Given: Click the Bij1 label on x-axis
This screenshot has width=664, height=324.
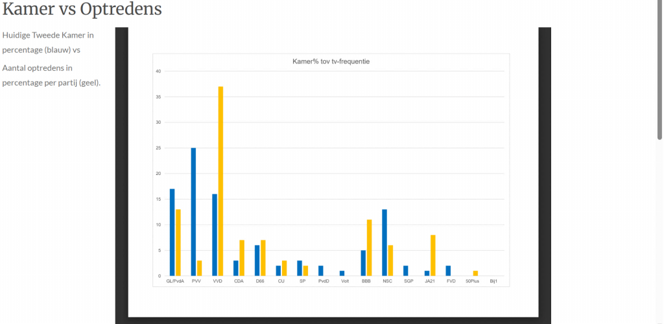Looking at the screenshot, I should (494, 281).
